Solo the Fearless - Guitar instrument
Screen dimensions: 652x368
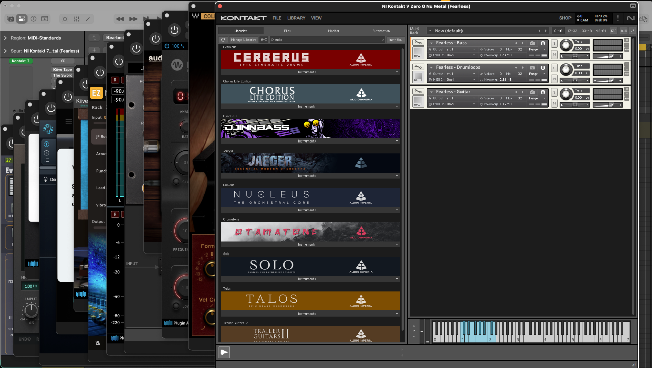(x=554, y=93)
